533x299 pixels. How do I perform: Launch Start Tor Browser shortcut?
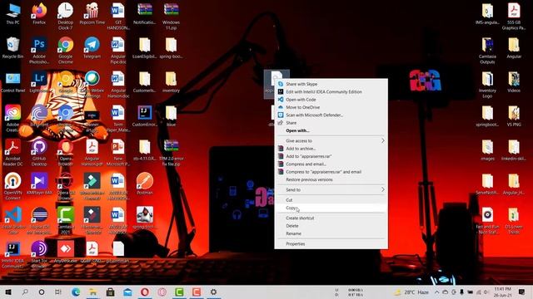(39, 255)
